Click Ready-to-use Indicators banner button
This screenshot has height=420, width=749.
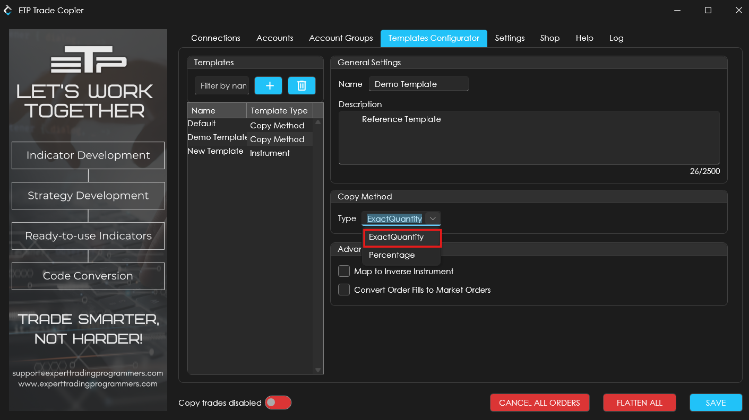tap(88, 236)
